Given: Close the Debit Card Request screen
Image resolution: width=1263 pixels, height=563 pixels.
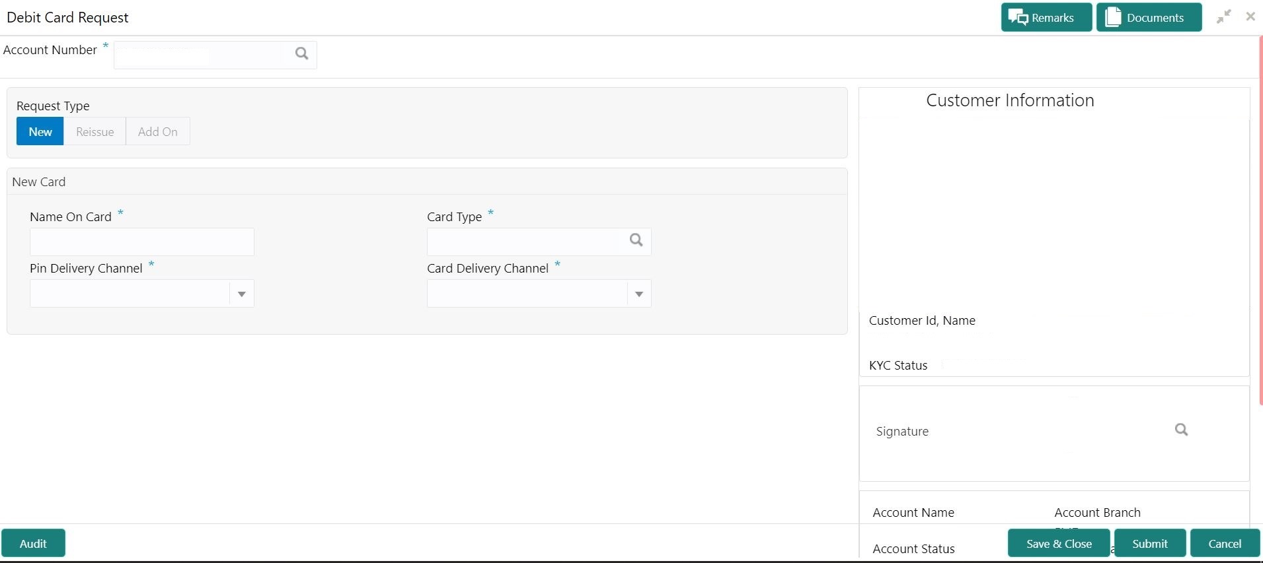Looking at the screenshot, I should (1250, 17).
